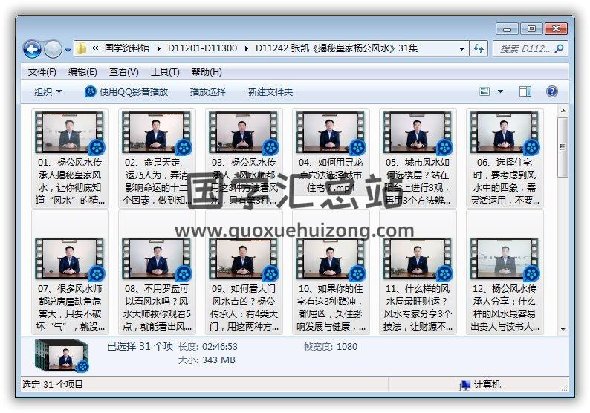
Task: Expand the arrow after D11201-D11300 in the path
Action: [x=247, y=48]
